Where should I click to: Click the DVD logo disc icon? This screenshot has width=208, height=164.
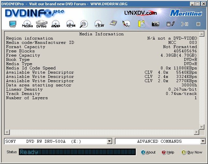pyautogui.click(x=56, y=24)
